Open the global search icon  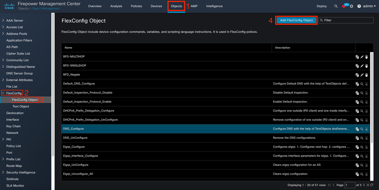[x=336, y=6]
